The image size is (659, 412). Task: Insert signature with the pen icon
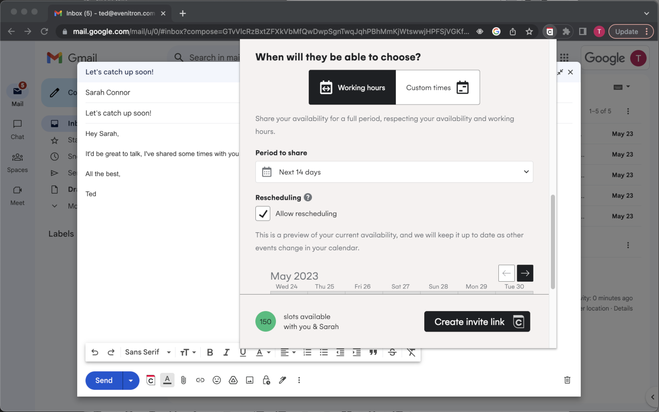283,380
